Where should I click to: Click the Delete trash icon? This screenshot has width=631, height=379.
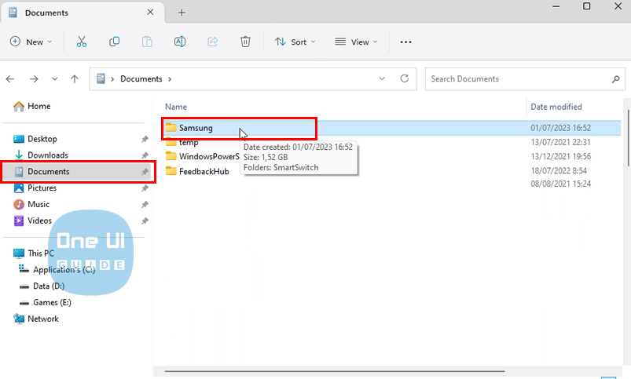coord(245,42)
